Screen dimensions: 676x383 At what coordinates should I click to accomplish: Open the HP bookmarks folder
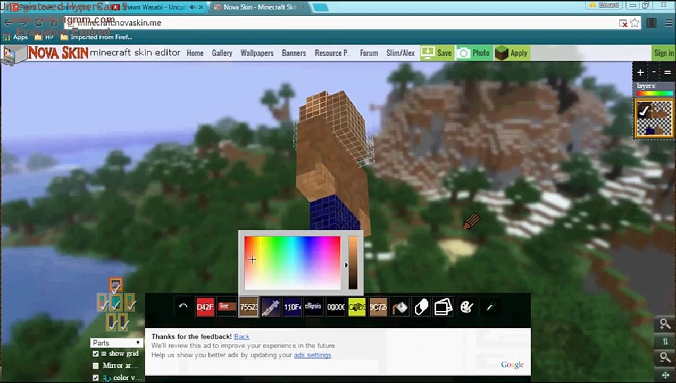tap(43, 37)
